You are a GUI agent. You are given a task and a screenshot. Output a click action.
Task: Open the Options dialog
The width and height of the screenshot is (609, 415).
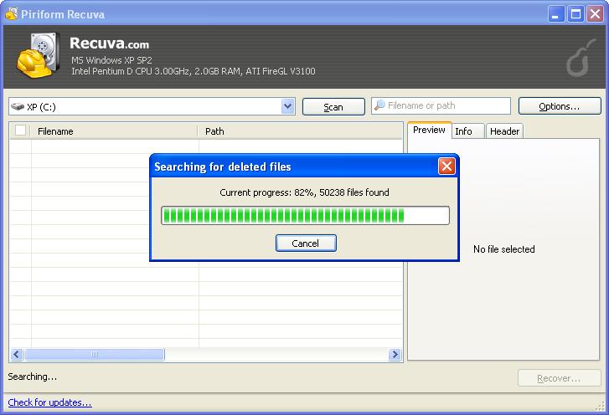559,106
